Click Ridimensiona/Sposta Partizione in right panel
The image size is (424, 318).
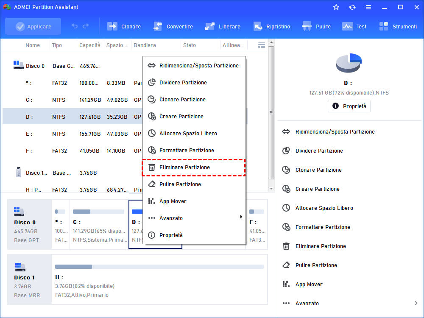(x=328, y=132)
